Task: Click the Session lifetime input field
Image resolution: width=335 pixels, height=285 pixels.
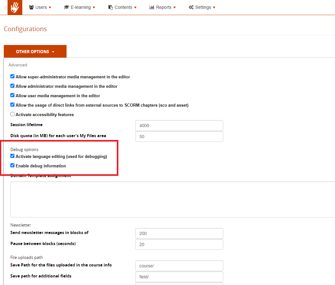Action: 179,126
